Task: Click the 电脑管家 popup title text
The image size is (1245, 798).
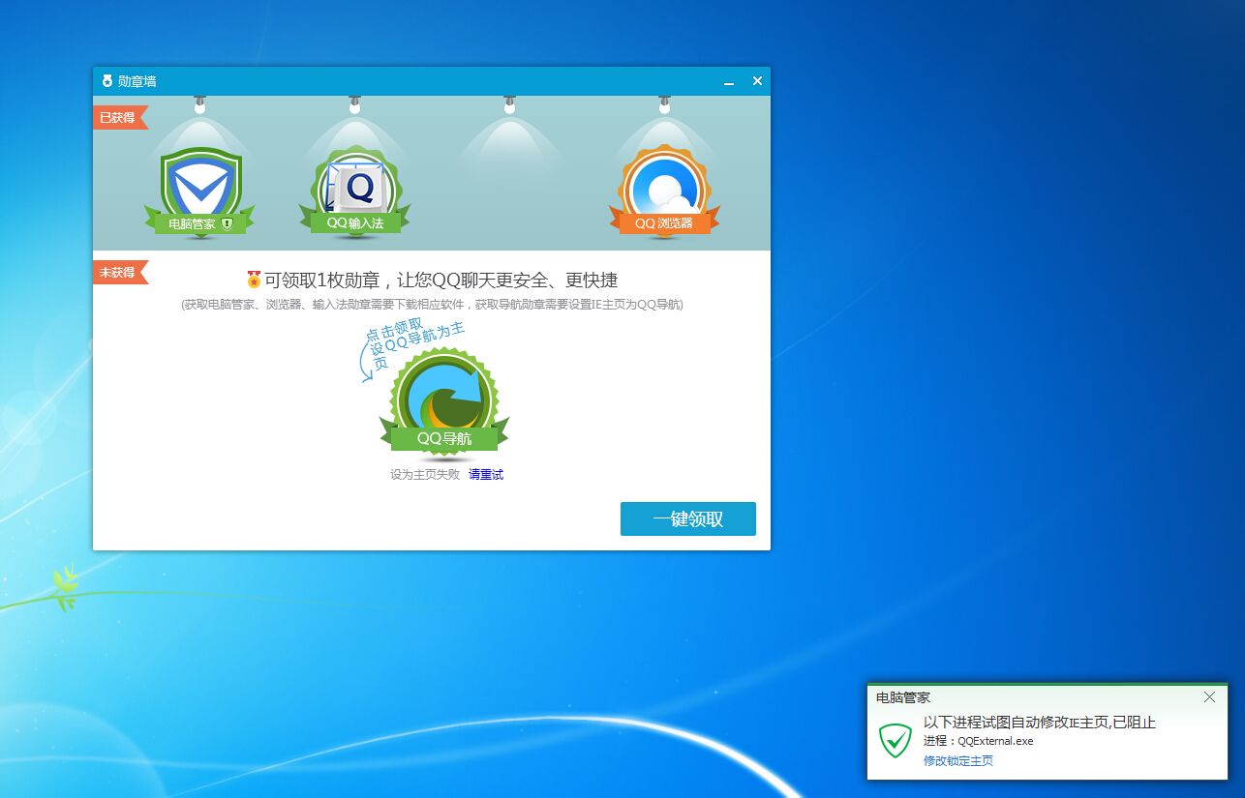Action: [x=903, y=696]
